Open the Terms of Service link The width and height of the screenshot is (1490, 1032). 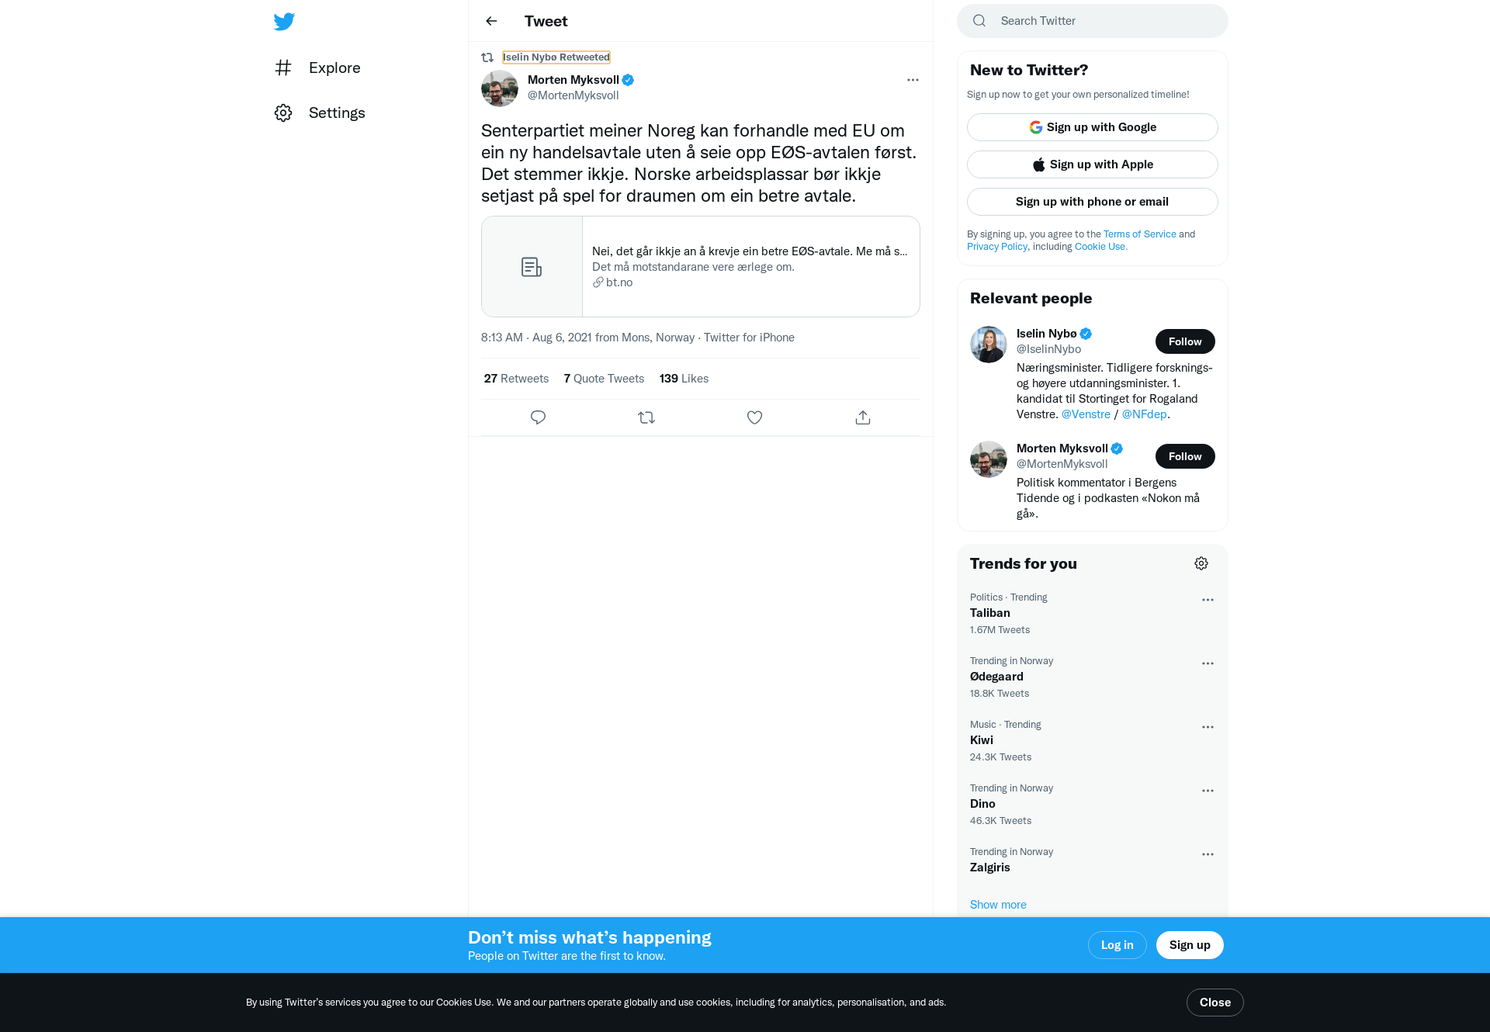(1139, 234)
